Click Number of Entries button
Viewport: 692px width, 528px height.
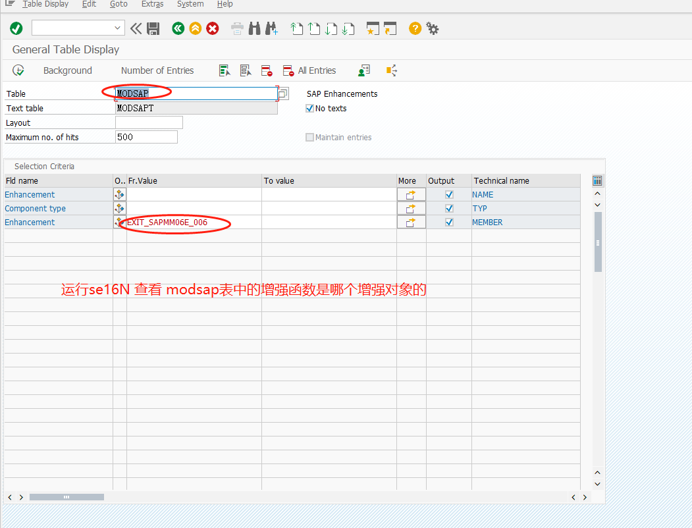(x=157, y=70)
